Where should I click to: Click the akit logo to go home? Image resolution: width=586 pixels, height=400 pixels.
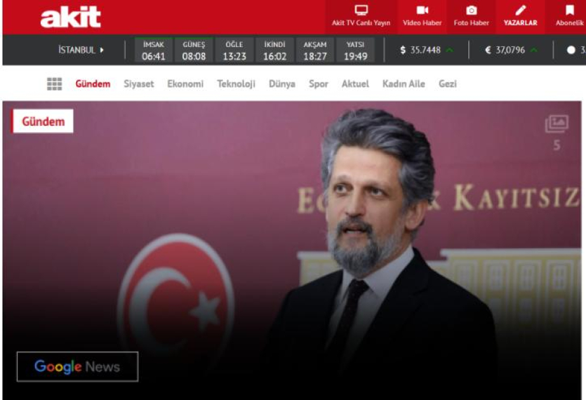click(70, 18)
